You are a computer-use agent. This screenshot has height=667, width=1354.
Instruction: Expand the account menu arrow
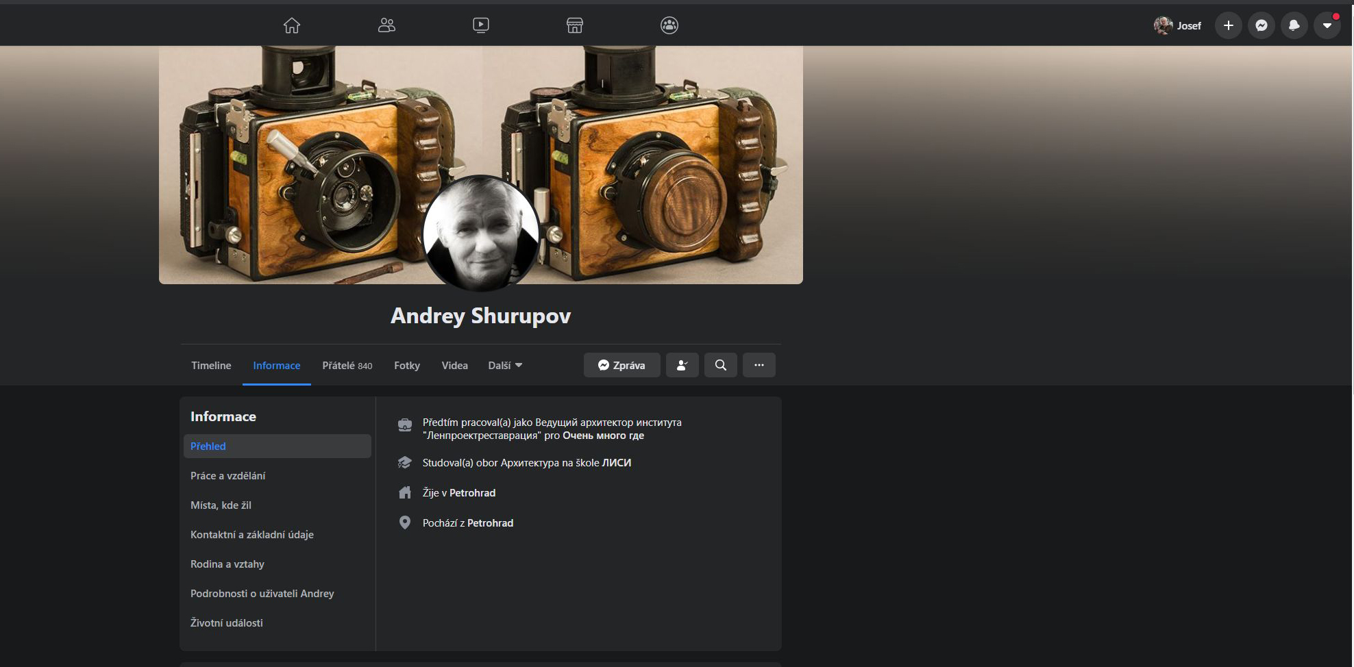(1327, 25)
